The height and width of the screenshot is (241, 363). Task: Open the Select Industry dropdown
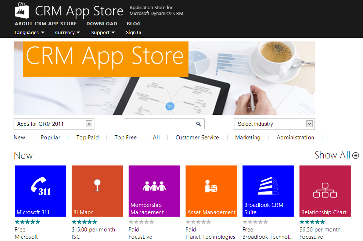click(x=274, y=124)
